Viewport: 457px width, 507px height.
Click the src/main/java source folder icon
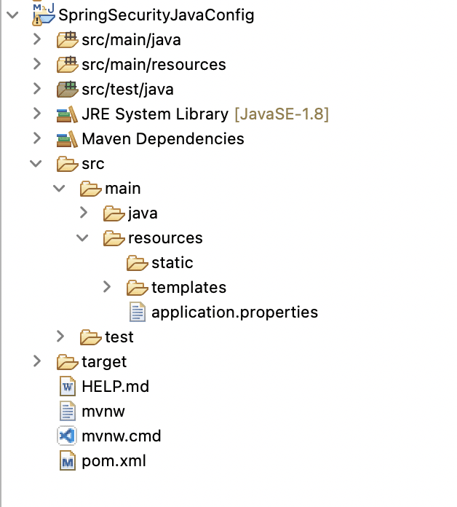pyautogui.click(x=67, y=40)
